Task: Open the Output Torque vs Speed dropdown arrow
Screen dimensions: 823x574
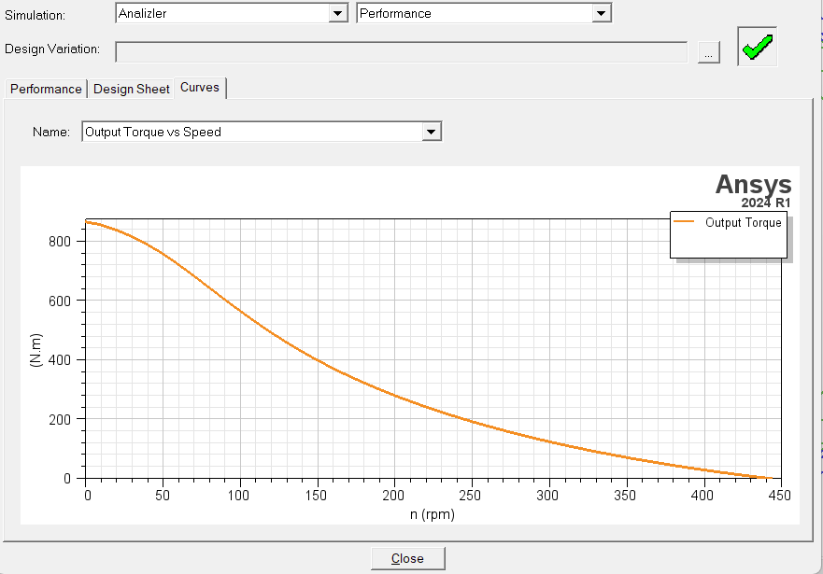Action: (x=431, y=133)
